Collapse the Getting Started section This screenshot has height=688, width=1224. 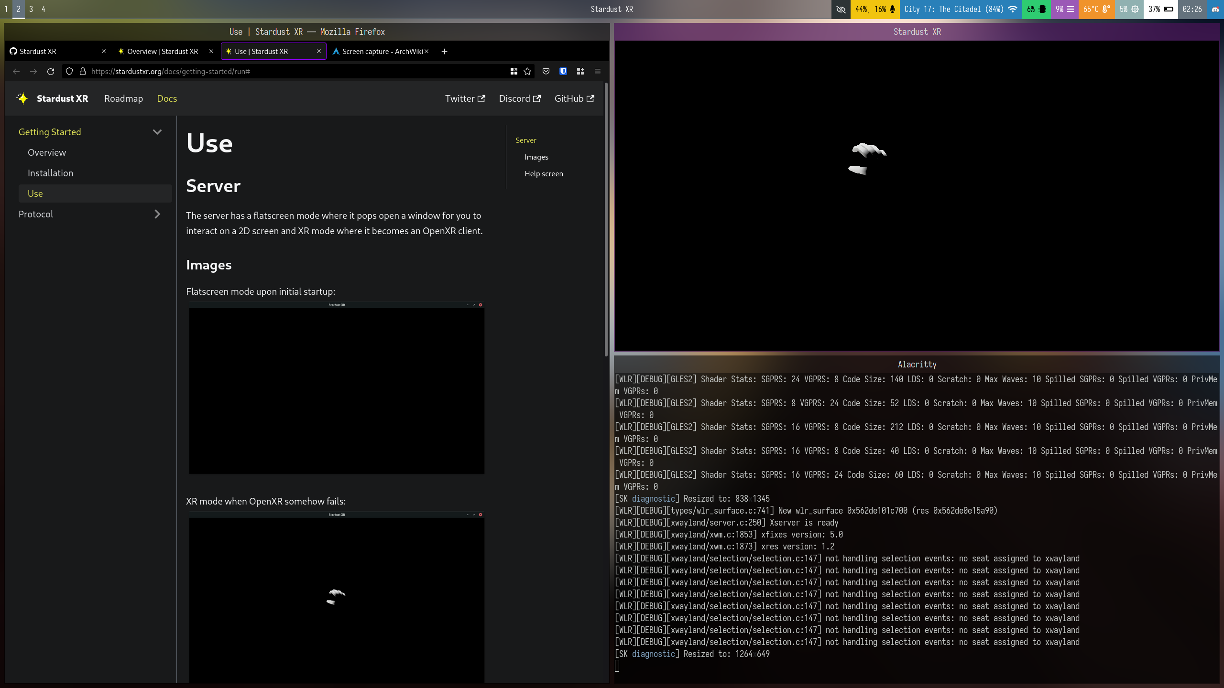pyautogui.click(x=157, y=132)
